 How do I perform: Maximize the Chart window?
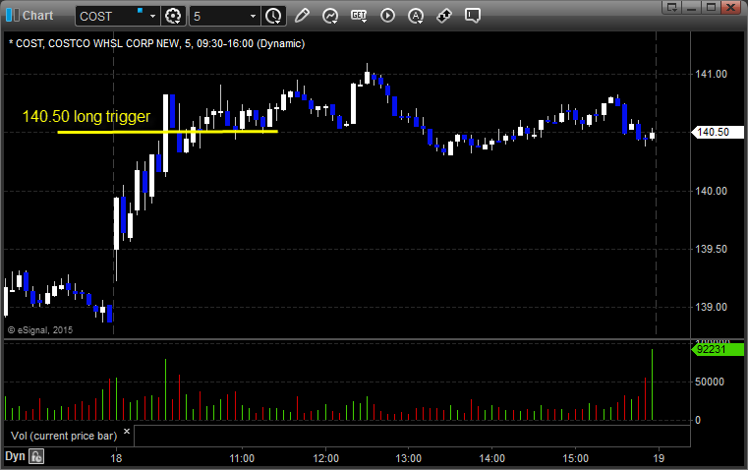711,7
